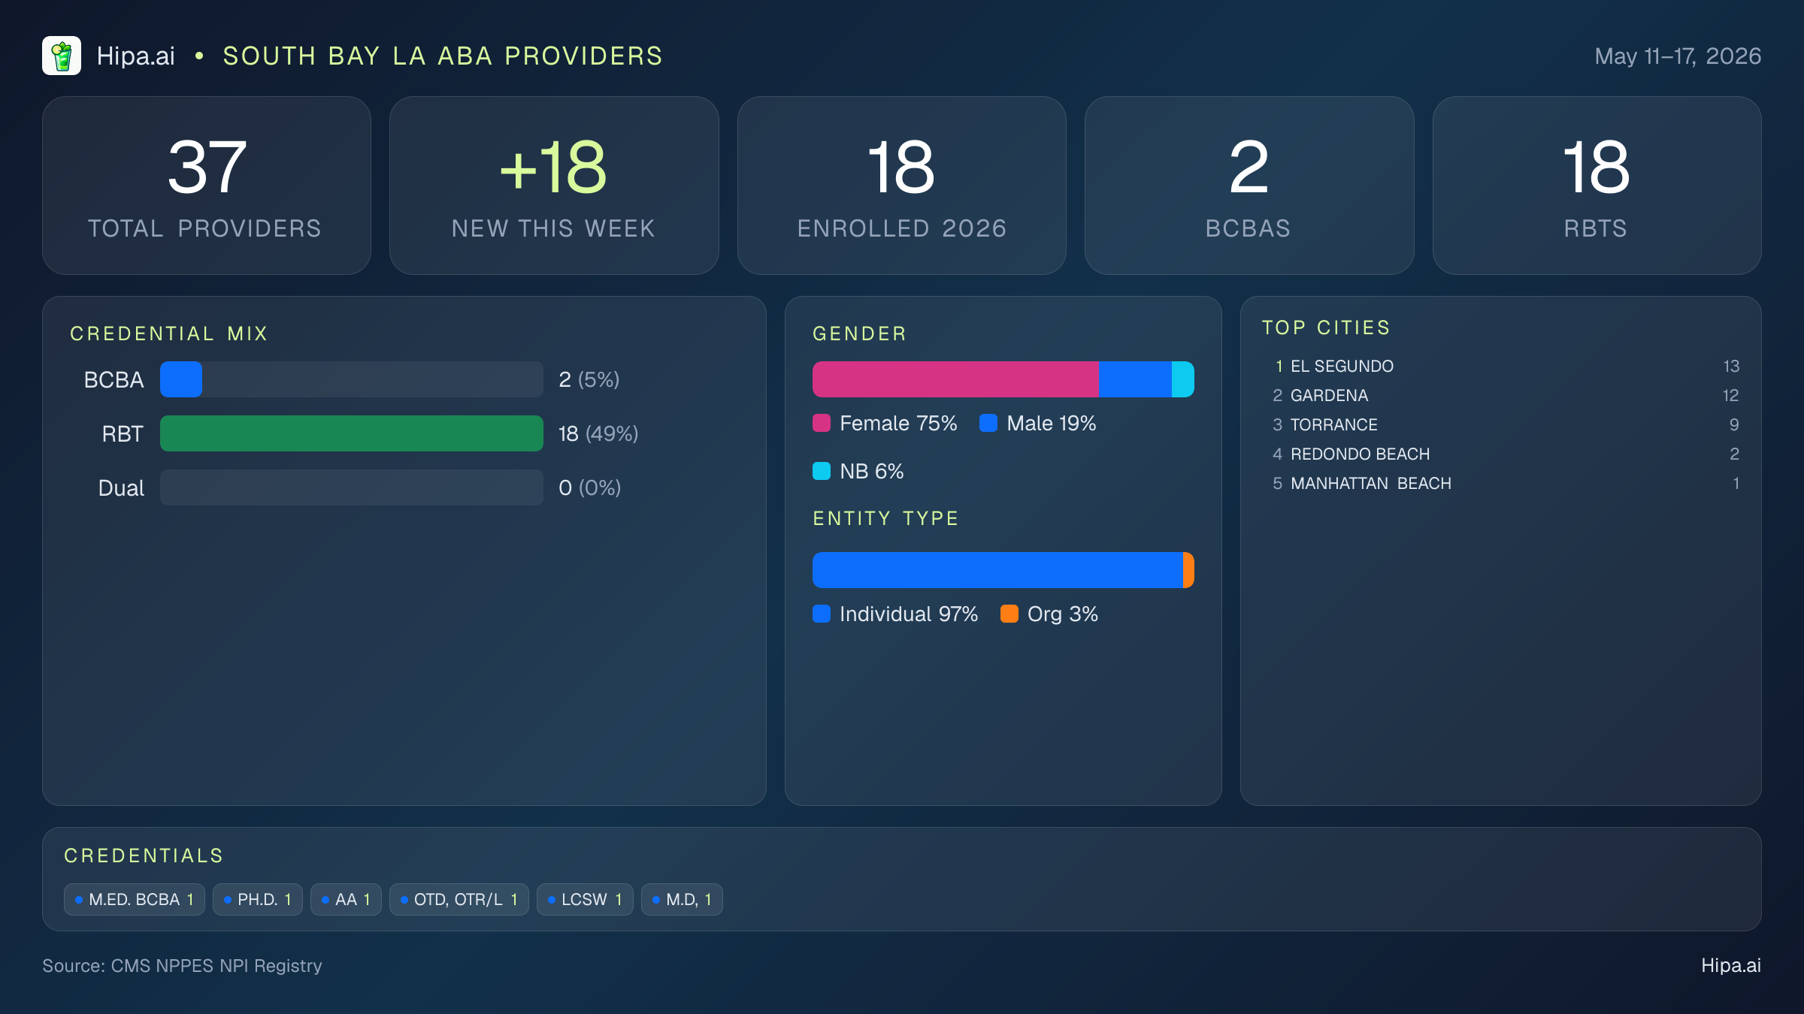
Task: Open the 18 RBTs stat card
Action: pos(1597,186)
